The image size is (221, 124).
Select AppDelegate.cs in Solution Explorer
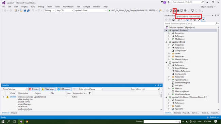182,80
